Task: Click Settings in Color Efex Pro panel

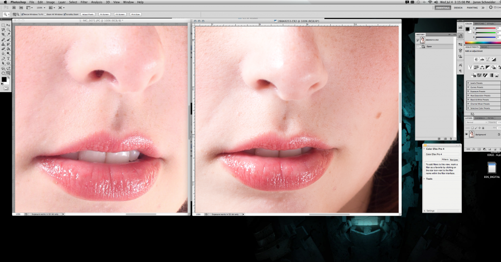Action: pyautogui.click(x=430, y=211)
